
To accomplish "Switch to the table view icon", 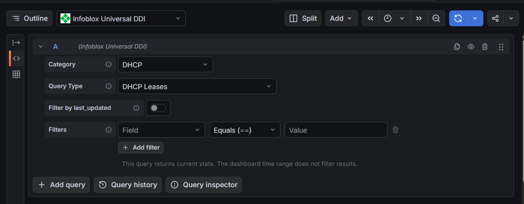I will 16,74.
